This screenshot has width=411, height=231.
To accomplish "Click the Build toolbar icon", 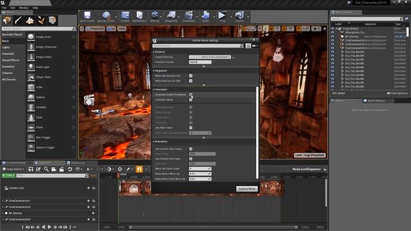I will [205, 17].
